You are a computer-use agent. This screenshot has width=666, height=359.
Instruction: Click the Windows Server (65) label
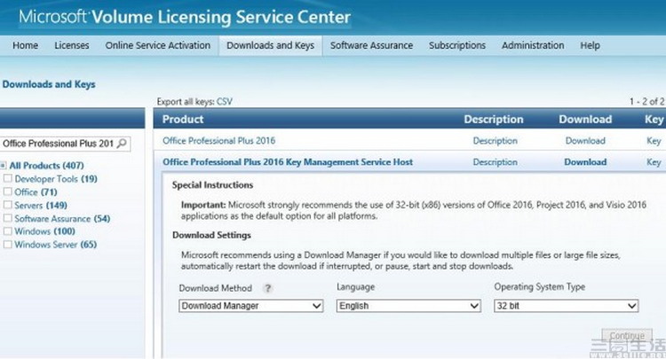click(x=56, y=245)
